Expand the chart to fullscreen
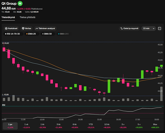Image resolution: width=165 pixels, height=133 pixels. [159, 28]
